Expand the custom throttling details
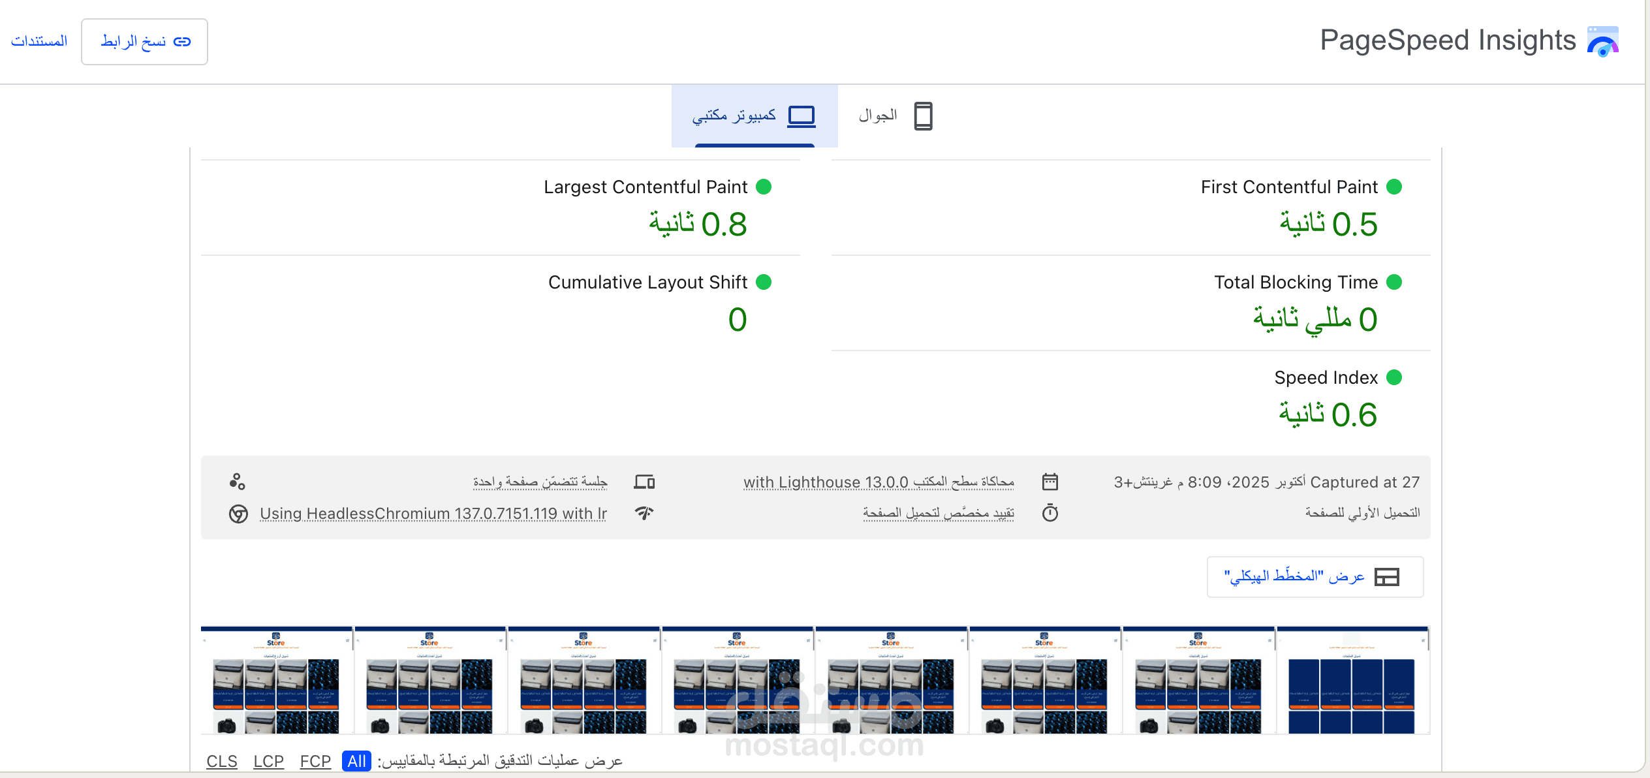The image size is (1650, 778). tap(938, 513)
